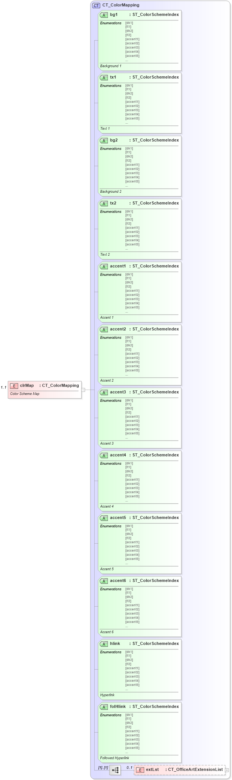Viewport: 232px width, 780px height.
Task: Click the attribute icon next to accent4
Action: pyautogui.click(x=104, y=455)
